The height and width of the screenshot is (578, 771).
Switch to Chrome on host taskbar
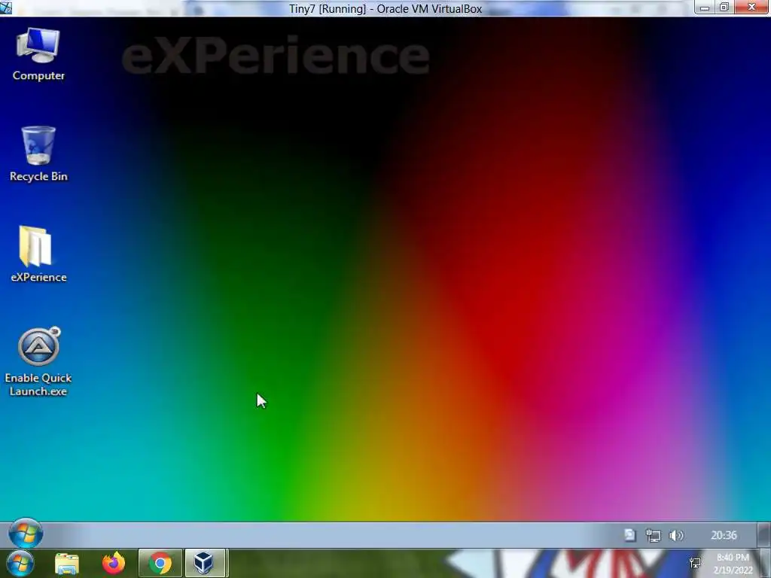[160, 563]
